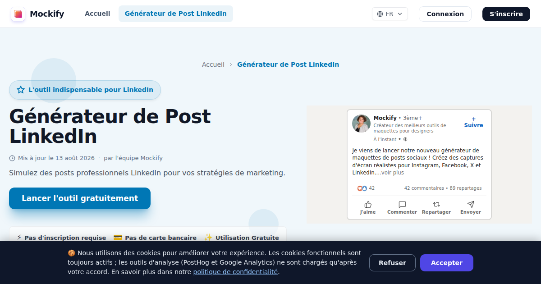Click the Générateur de Post LinkedIn main heading
The image size is (541, 284).
point(110,126)
